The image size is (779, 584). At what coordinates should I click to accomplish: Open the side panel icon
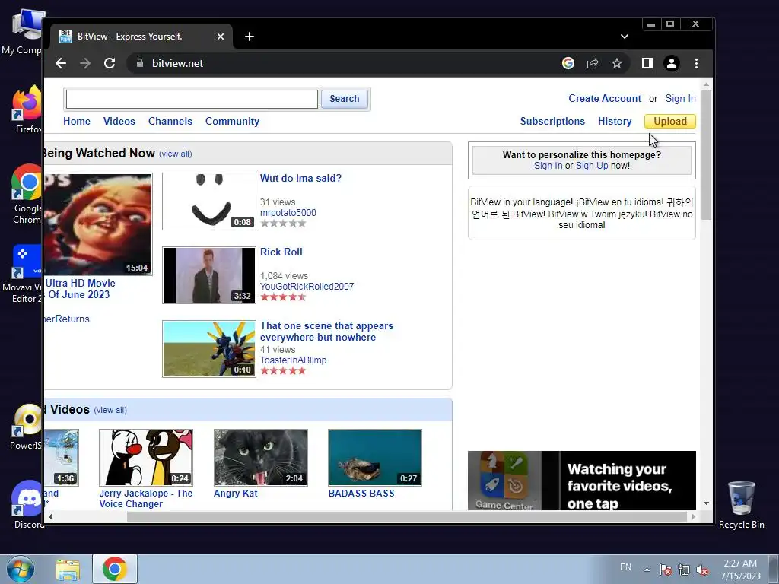(647, 63)
